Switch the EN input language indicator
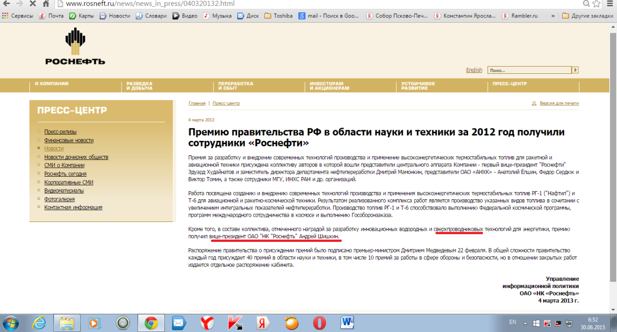 (x=512, y=322)
